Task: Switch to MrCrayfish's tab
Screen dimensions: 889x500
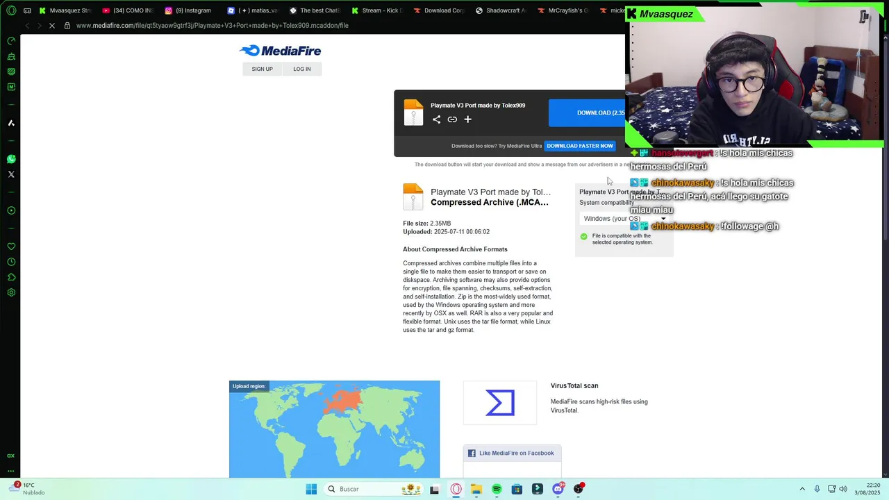Action: (x=564, y=10)
